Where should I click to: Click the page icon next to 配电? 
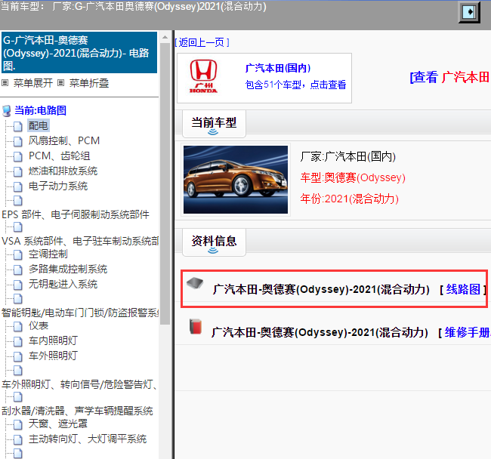tap(18, 126)
